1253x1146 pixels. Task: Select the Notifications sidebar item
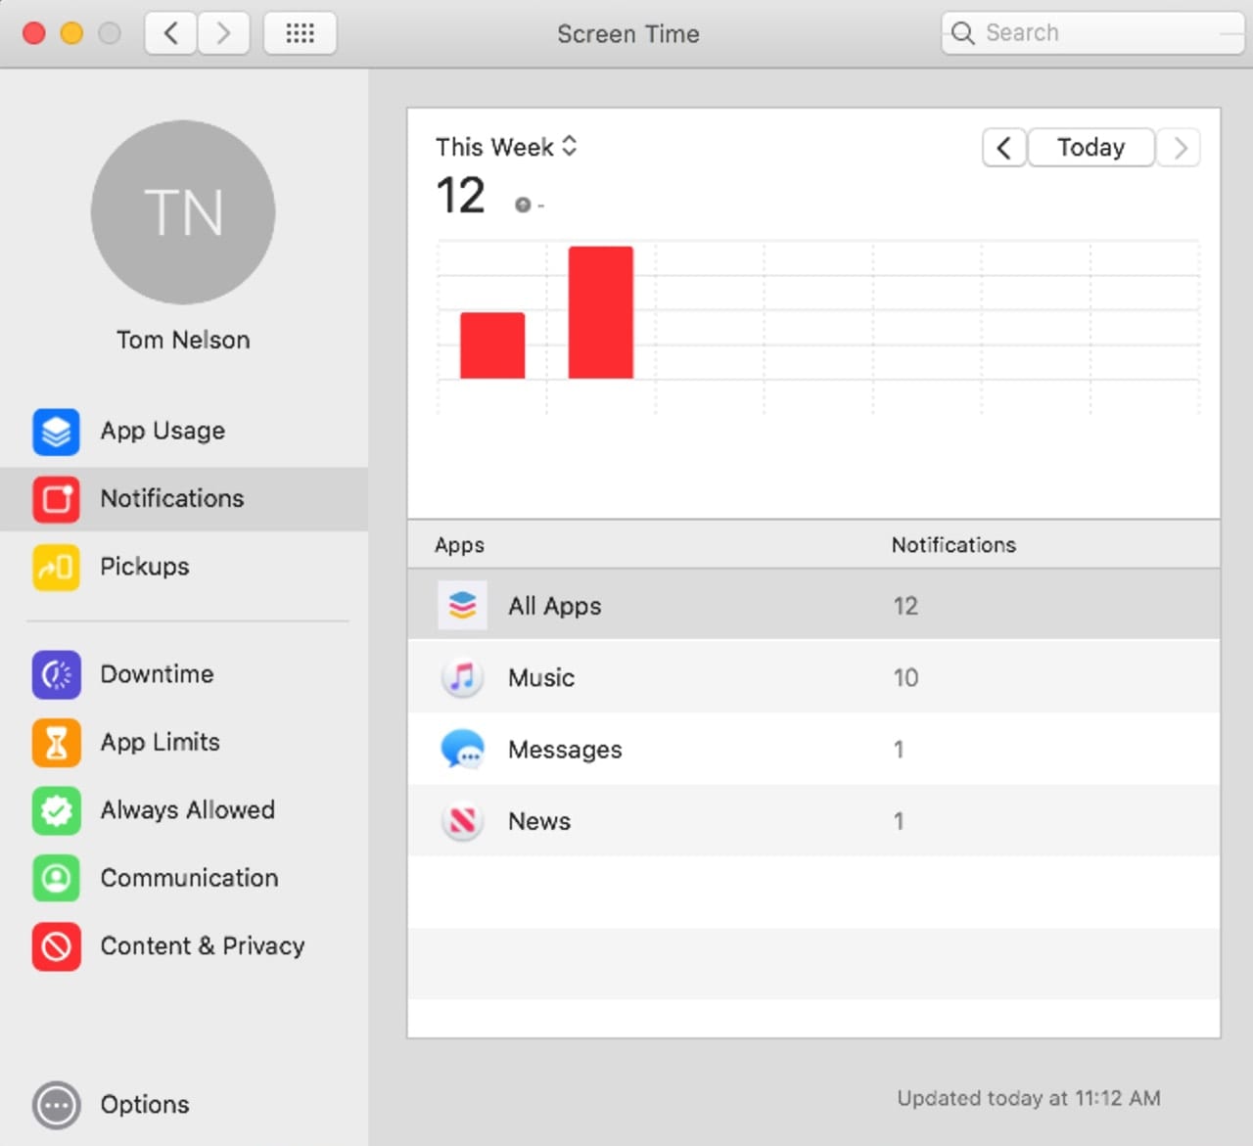point(171,499)
